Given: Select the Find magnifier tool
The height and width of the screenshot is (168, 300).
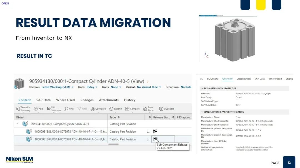Looking at the screenshot, I should point(66,109).
